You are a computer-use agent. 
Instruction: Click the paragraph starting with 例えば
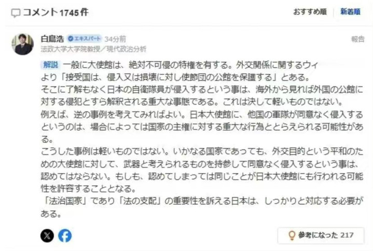[202, 127]
